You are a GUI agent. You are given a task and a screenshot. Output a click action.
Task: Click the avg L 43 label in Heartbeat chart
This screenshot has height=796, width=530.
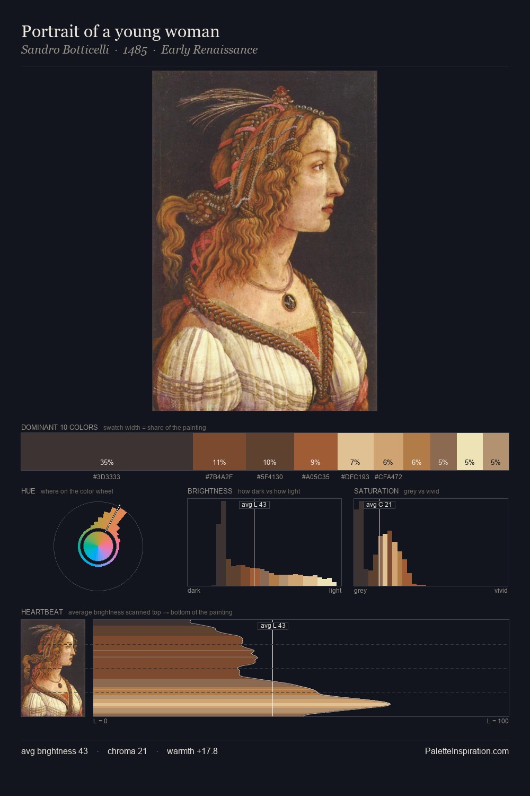coord(273,626)
